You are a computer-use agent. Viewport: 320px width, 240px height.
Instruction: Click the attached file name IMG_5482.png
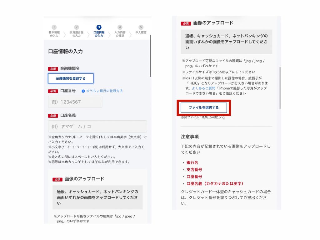click(x=202, y=117)
